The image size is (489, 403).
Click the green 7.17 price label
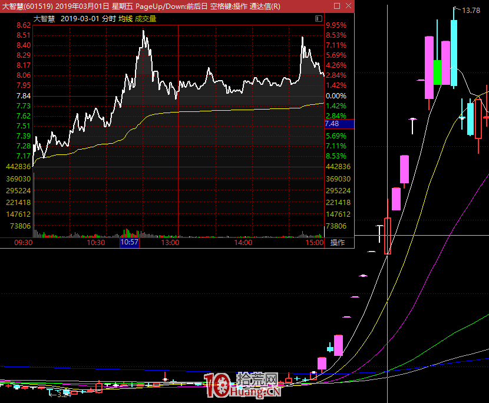tap(24, 156)
